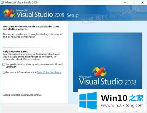Click the title bar setup window icon
The height and width of the screenshot is (113, 147).
2,3
